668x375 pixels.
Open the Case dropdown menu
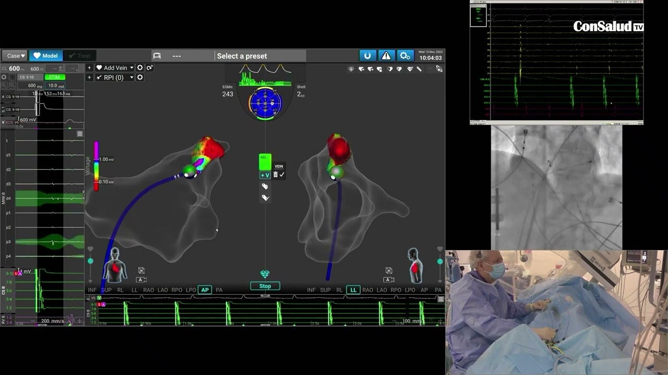[x=14, y=56]
